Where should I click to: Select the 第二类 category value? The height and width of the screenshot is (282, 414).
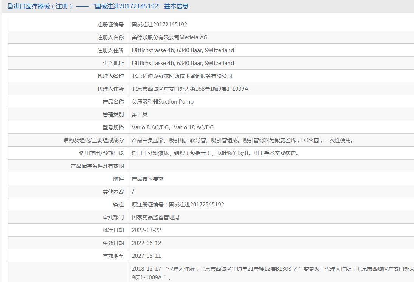[140, 115]
